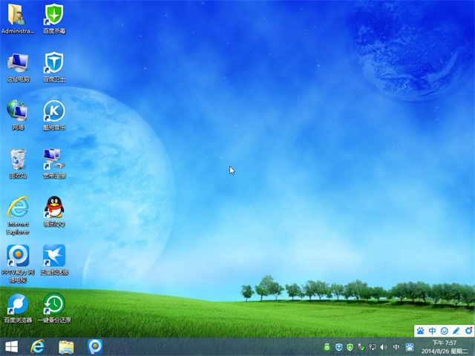Open the Network (网络) desktop icon
The width and height of the screenshot is (475, 356).
[18, 112]
